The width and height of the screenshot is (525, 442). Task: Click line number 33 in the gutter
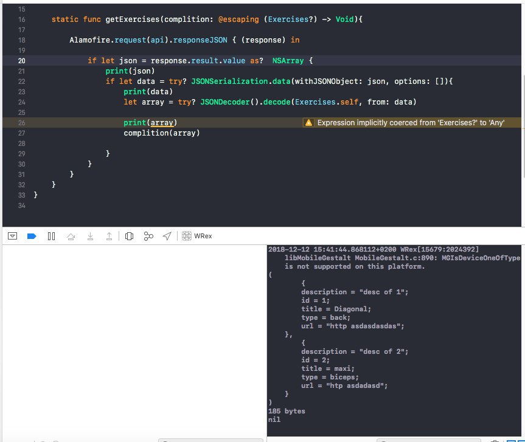tap(22, 195)
